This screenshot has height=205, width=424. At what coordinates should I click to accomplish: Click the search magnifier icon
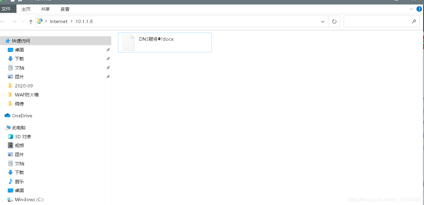tap(414, 21)
